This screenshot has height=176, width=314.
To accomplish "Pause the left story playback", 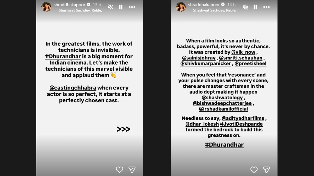I will point(121,7).
